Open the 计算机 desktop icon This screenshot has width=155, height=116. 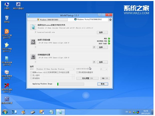(7, 6)
